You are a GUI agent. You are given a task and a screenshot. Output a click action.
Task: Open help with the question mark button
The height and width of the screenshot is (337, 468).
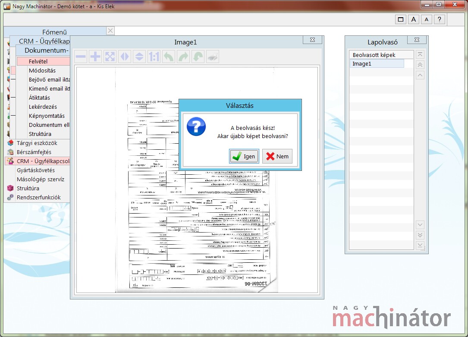[439, 19]
